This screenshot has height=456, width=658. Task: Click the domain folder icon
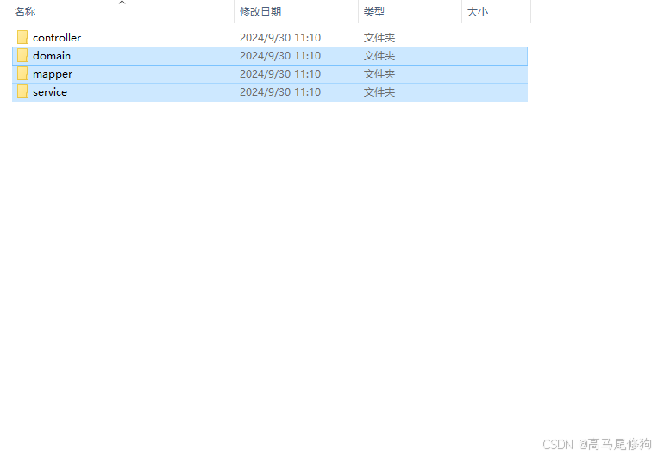click(x=22, y=55)
